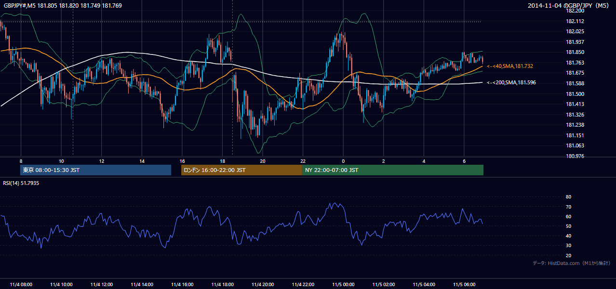This screenshot has height=289, width=616.
Task: Click hour 0 on the chart axis
Action: [343, 161]
